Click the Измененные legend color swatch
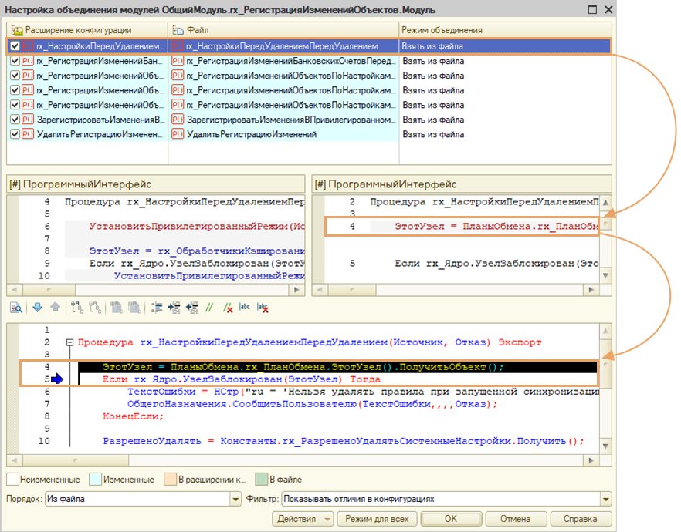This screenshot has width=681, height=532. click(x=97, y=480)
